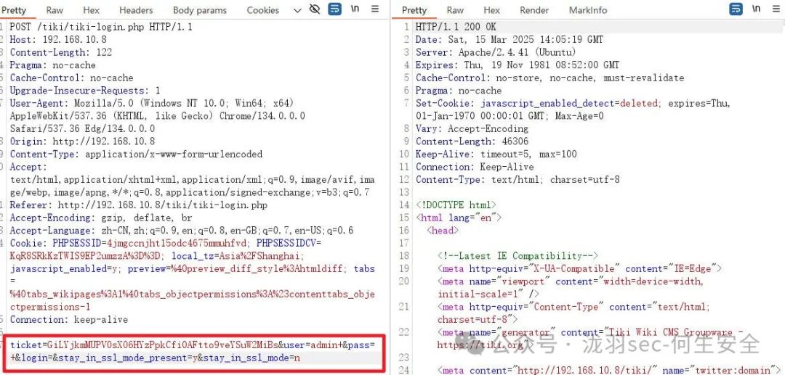Image resolution: width=785 pixels, height=375 pixels.
Task: Click Connection: keep-alive request header
Action: (x=69, y=320)
